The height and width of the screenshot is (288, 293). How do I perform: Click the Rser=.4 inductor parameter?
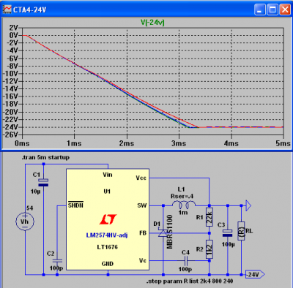pos(182,196)
